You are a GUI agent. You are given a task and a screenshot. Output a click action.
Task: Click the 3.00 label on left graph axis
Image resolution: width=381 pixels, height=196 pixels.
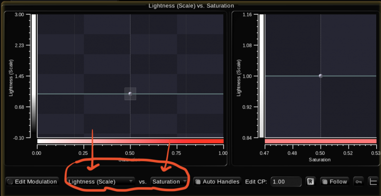point(19,15)
